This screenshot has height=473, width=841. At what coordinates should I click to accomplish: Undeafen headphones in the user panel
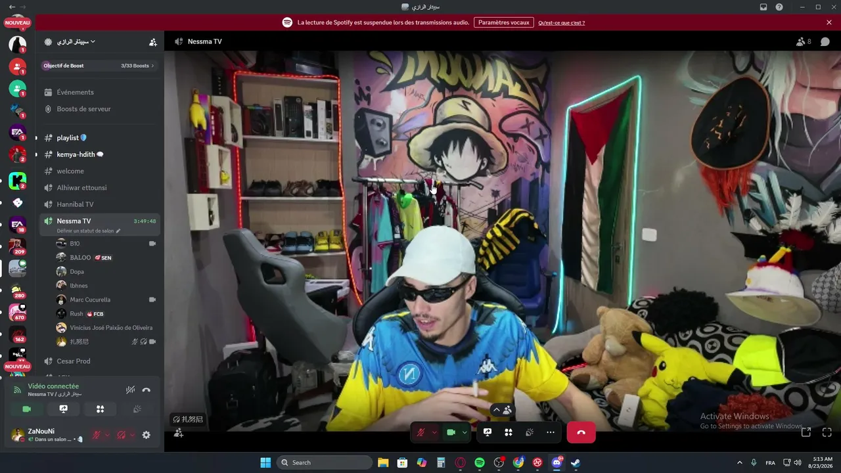click(121, 435)
